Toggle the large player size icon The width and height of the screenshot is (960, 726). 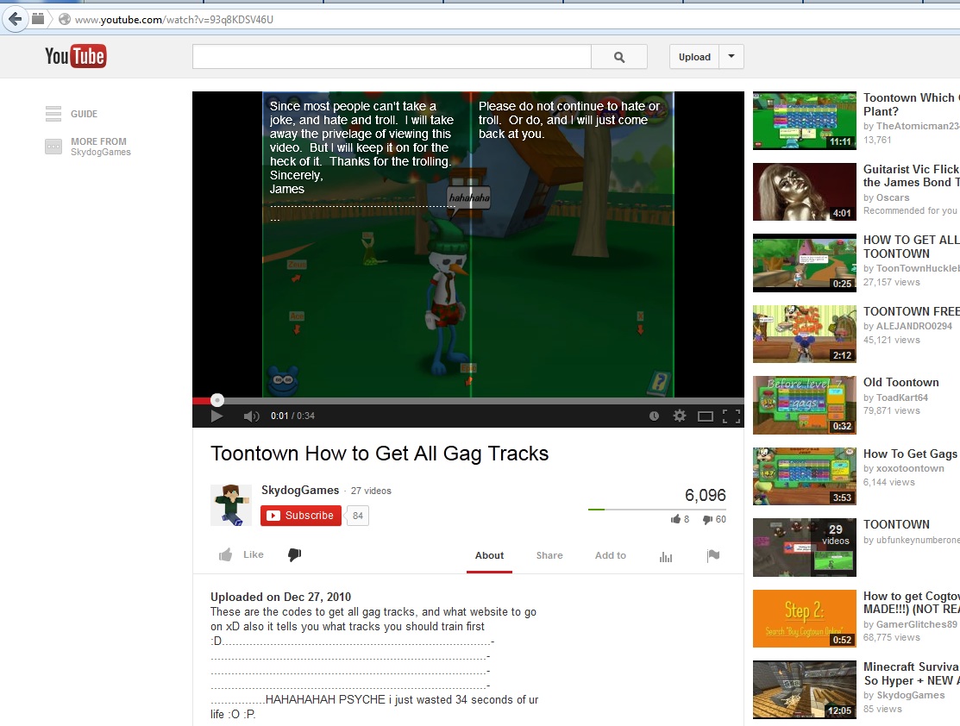(706, 416)
